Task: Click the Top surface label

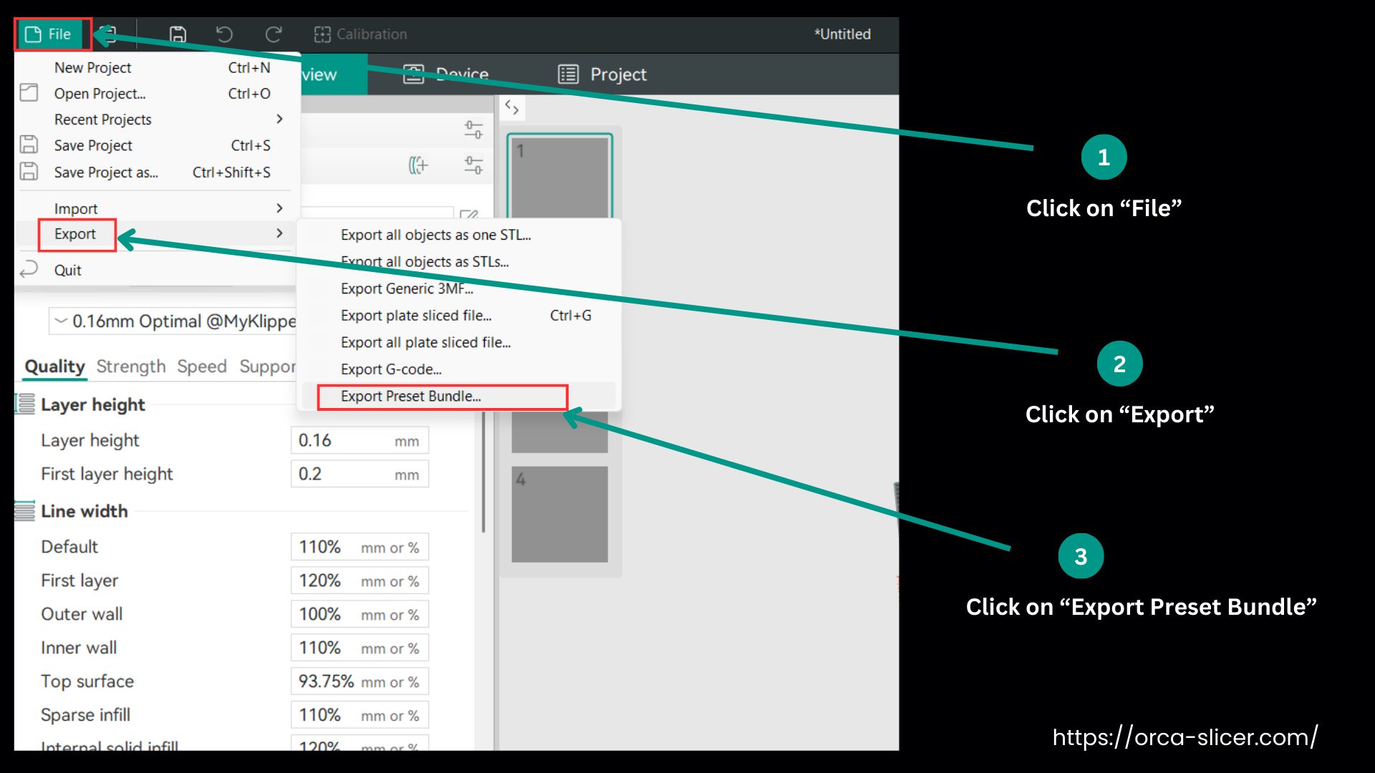Action: (x=87, y=681)
